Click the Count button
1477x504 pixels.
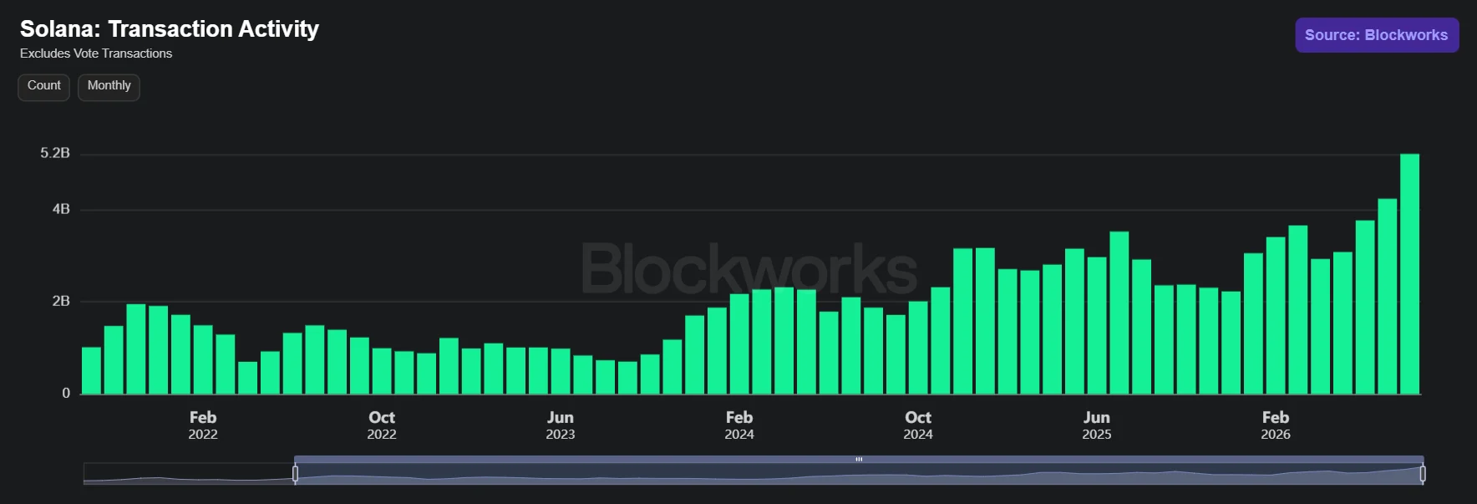coord(44,86)
